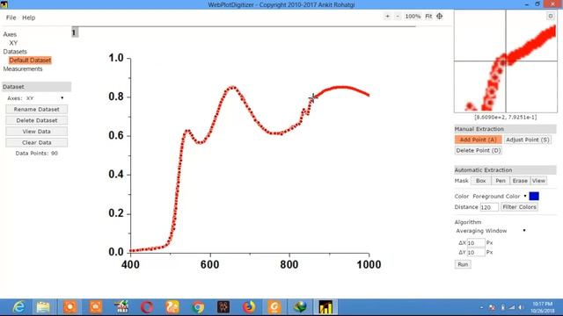This screenshot has width=563, height=316.
Task: Click the zoom out minus button
Action: pos(398,16)
